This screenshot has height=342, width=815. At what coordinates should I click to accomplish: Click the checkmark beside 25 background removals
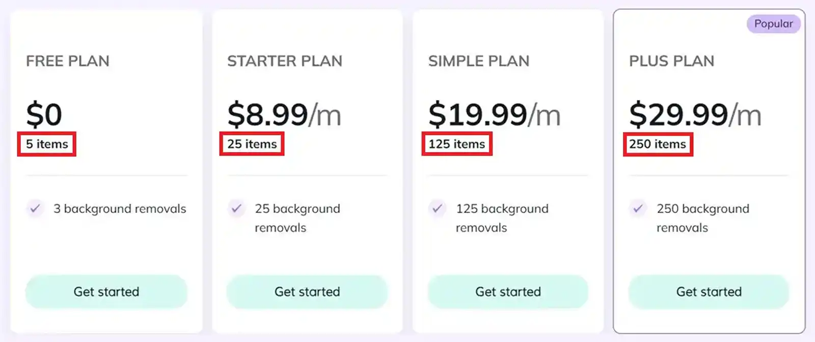[x=236, y=209]
